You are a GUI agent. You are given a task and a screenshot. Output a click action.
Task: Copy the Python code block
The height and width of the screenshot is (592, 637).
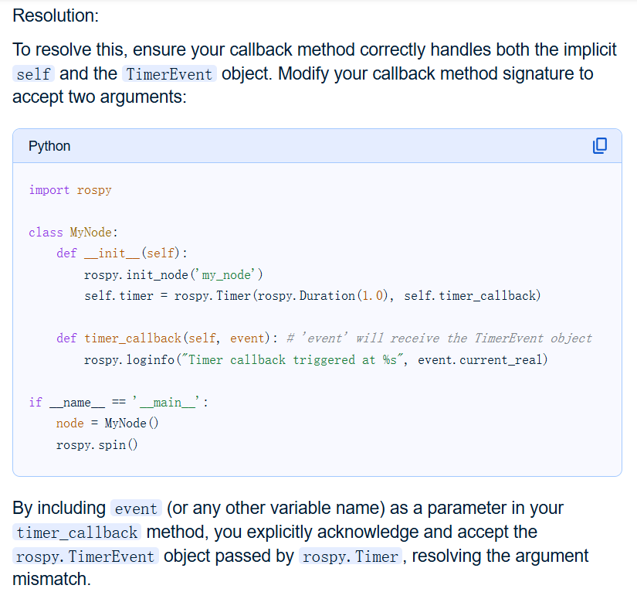click(600, 145)
